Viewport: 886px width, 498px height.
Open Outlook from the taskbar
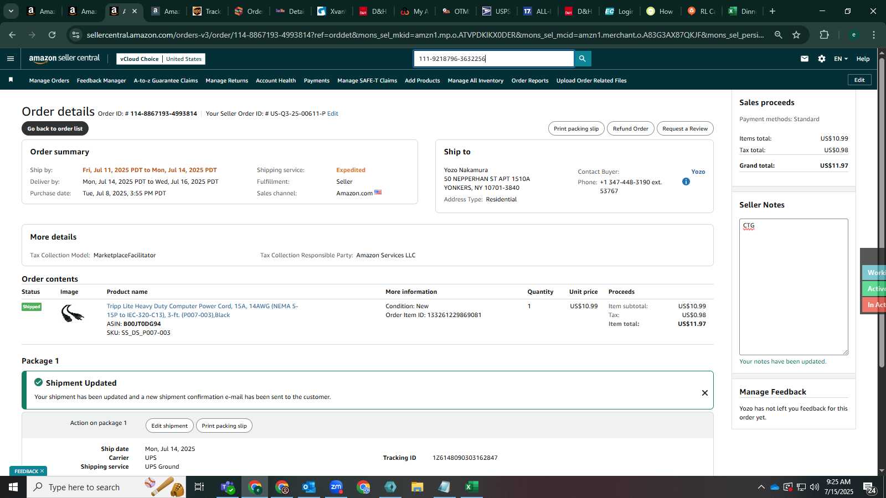308,487
